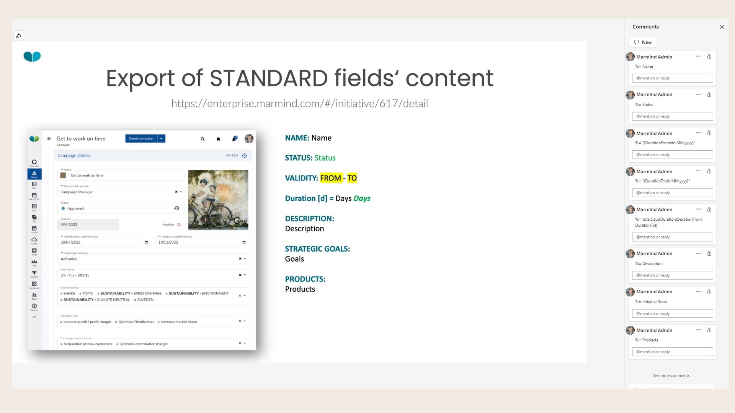
Task: Like the totalDays duration comment
Action: point(709,210)
